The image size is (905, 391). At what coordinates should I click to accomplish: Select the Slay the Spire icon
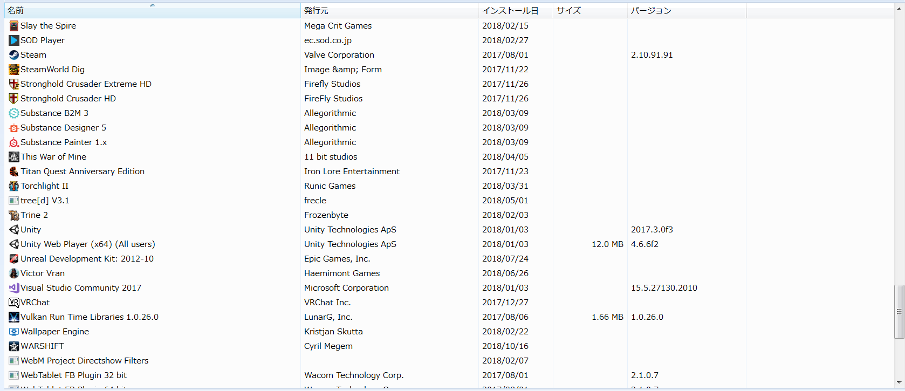pos(14,26)
